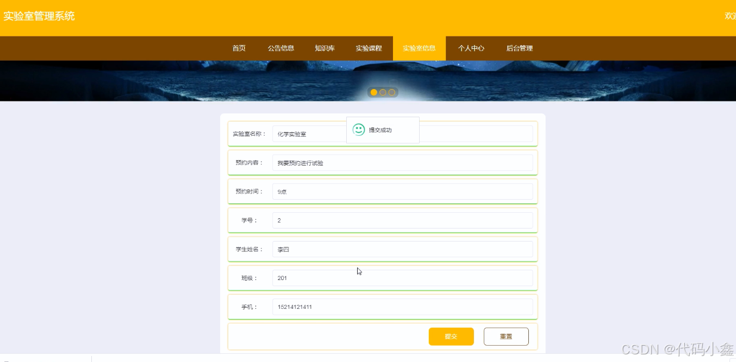Image resolution: width=736 pixels, height=362 pixels.
Task: Go to 后台管理 page
Action: 520,48
